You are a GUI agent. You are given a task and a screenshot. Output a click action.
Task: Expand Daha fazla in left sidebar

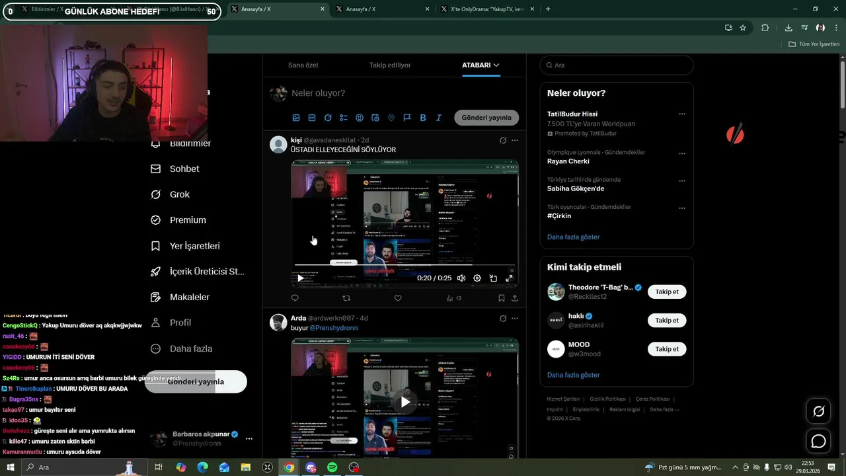pyautogui.click(x=182, y=348)
